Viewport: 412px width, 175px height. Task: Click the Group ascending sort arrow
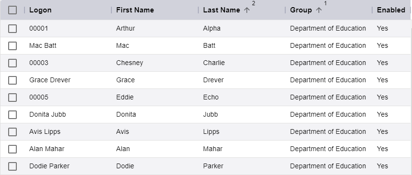pyautogui.click(x=318, y=10)
